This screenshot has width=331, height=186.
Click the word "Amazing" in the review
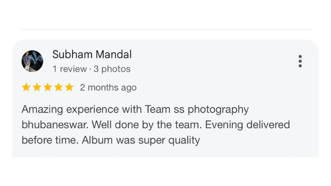tap(42, 110)
